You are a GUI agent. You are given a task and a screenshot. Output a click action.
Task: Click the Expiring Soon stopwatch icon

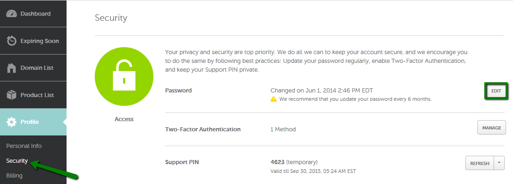point(12,41)
